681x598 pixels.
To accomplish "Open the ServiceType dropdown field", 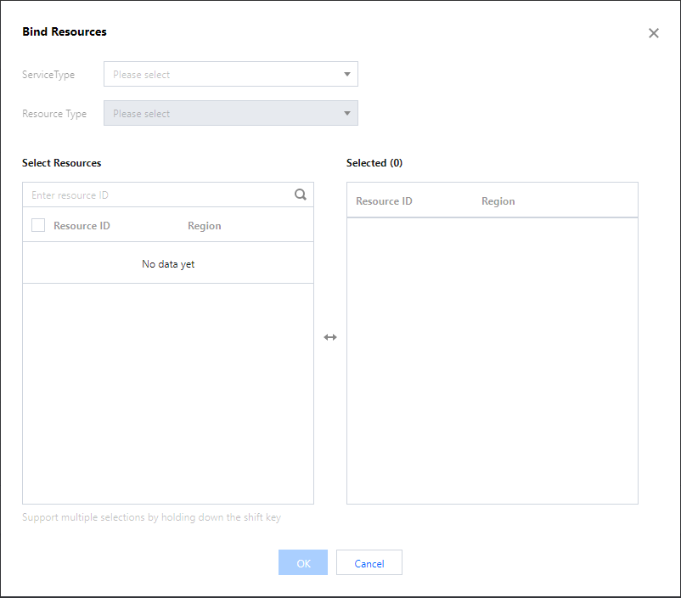I will pos(221,75).
